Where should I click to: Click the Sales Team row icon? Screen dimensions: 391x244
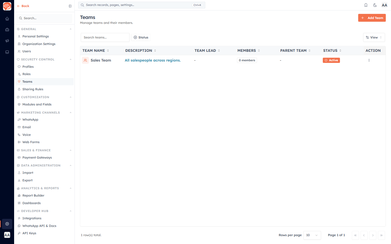click(85, 60)
